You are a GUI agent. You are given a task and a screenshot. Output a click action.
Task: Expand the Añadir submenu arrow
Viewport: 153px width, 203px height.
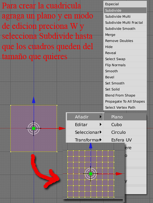pyautogui.click(x=101, y=117)
